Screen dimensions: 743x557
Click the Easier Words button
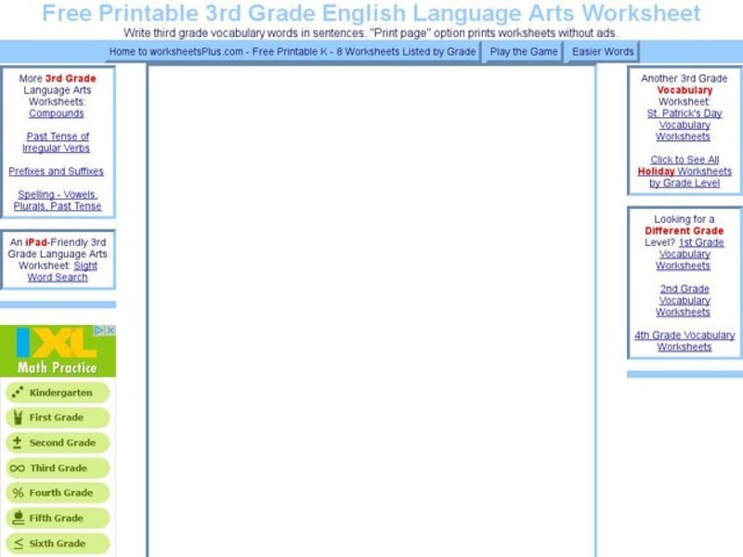599,52
